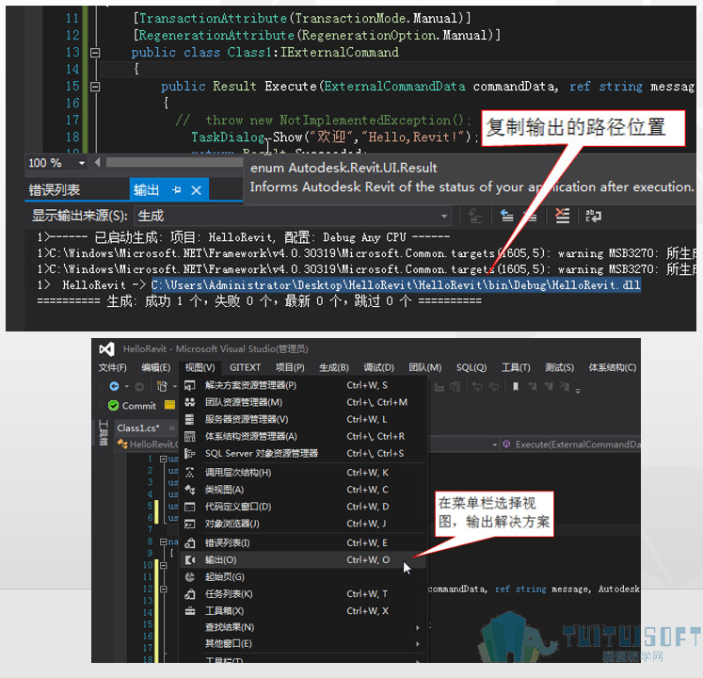Expand 其他窗口(E) submenu
Viewport: 703px width, 678px height.
[x=303, y=644]
